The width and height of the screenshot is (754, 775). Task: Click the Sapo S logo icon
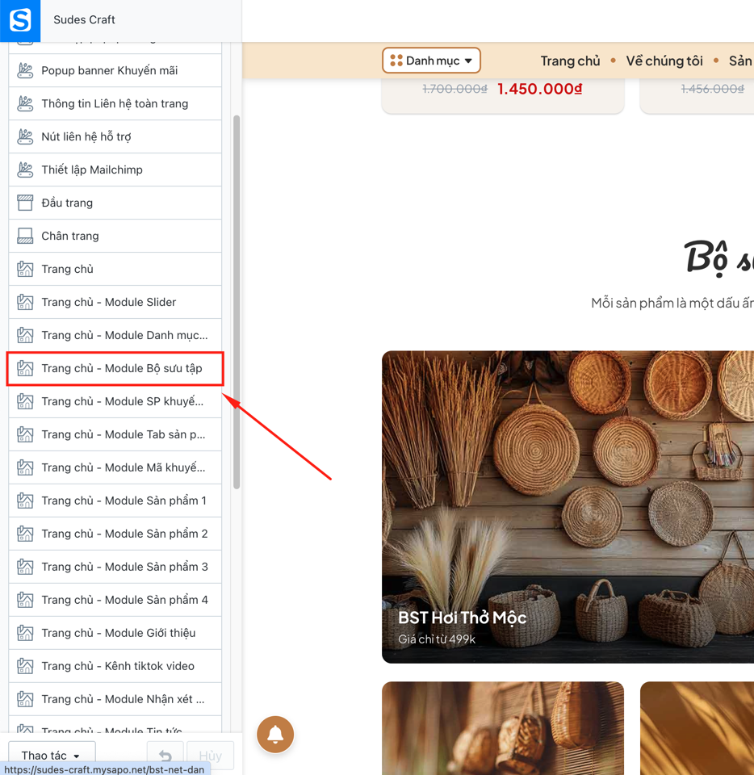click(20, 20)
